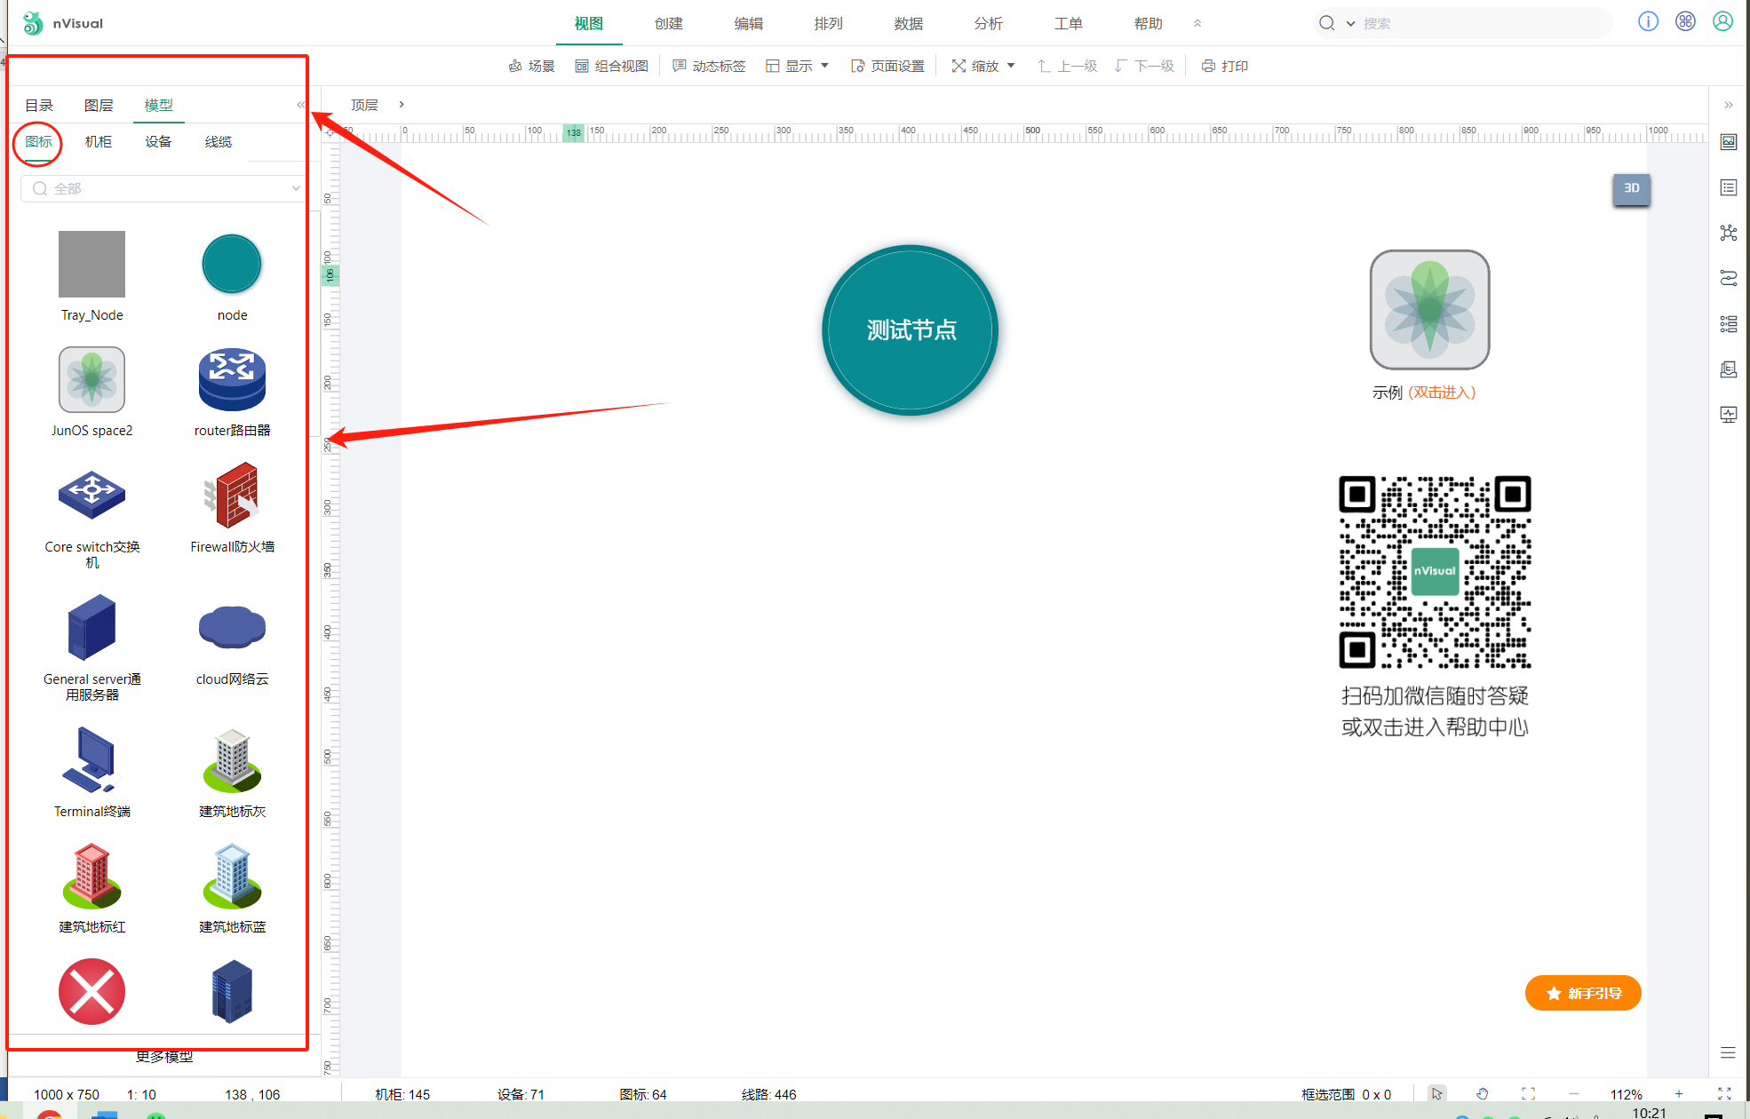Click the 更多模型 more models link
1750x1119 pixels.
pos(164,1056)
